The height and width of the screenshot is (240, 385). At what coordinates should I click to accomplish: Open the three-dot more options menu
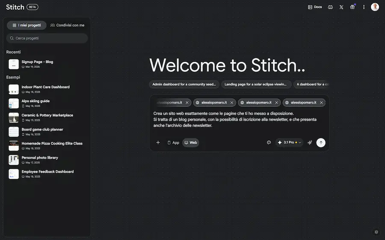pos(364,7)
